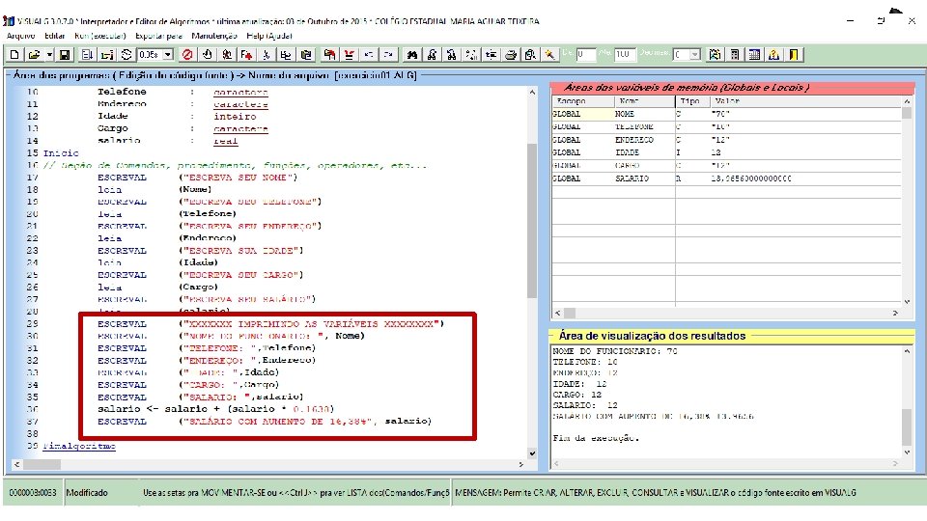Click variables panel scroll-down arrow
The height and width of the screenshot is (521, 927).
pyautogui.click(x=907, y=301)
